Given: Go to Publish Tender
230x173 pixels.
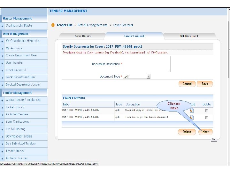Looking at the screenshot, I should pyautogui.click(x=15, y=107).
